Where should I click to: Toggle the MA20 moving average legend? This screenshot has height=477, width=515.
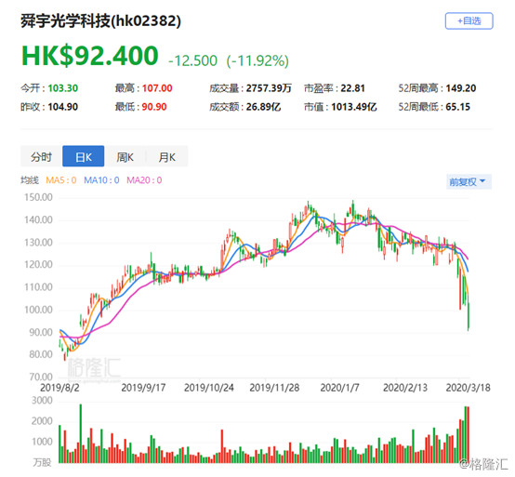144,180
